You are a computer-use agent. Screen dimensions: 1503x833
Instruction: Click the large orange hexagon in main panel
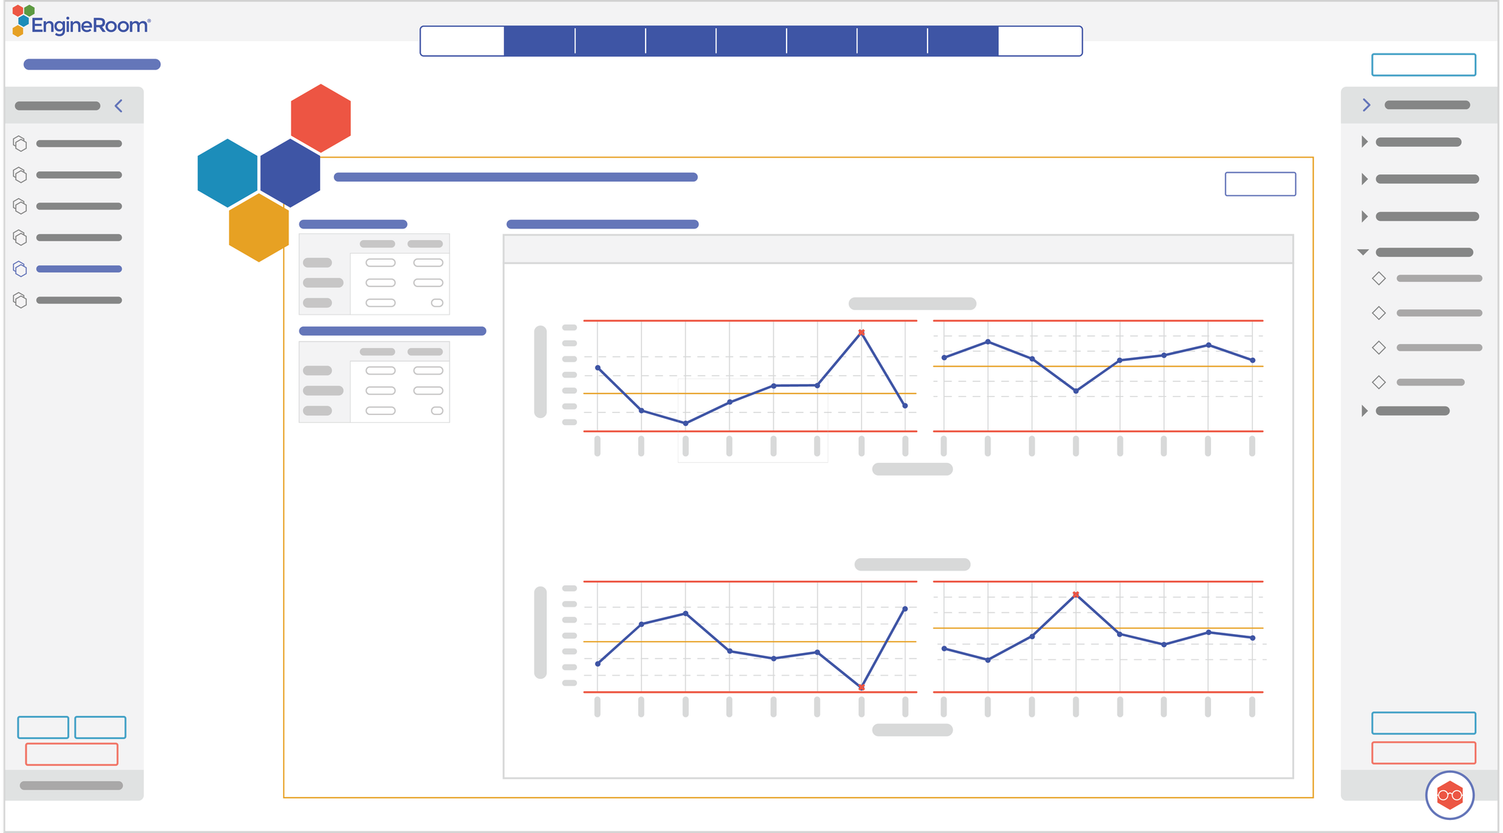tap(259, 228)
